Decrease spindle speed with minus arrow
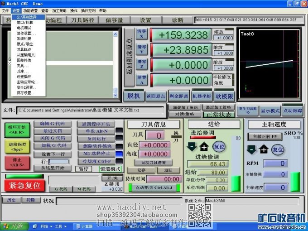The image size is (308, 231). 251,149
